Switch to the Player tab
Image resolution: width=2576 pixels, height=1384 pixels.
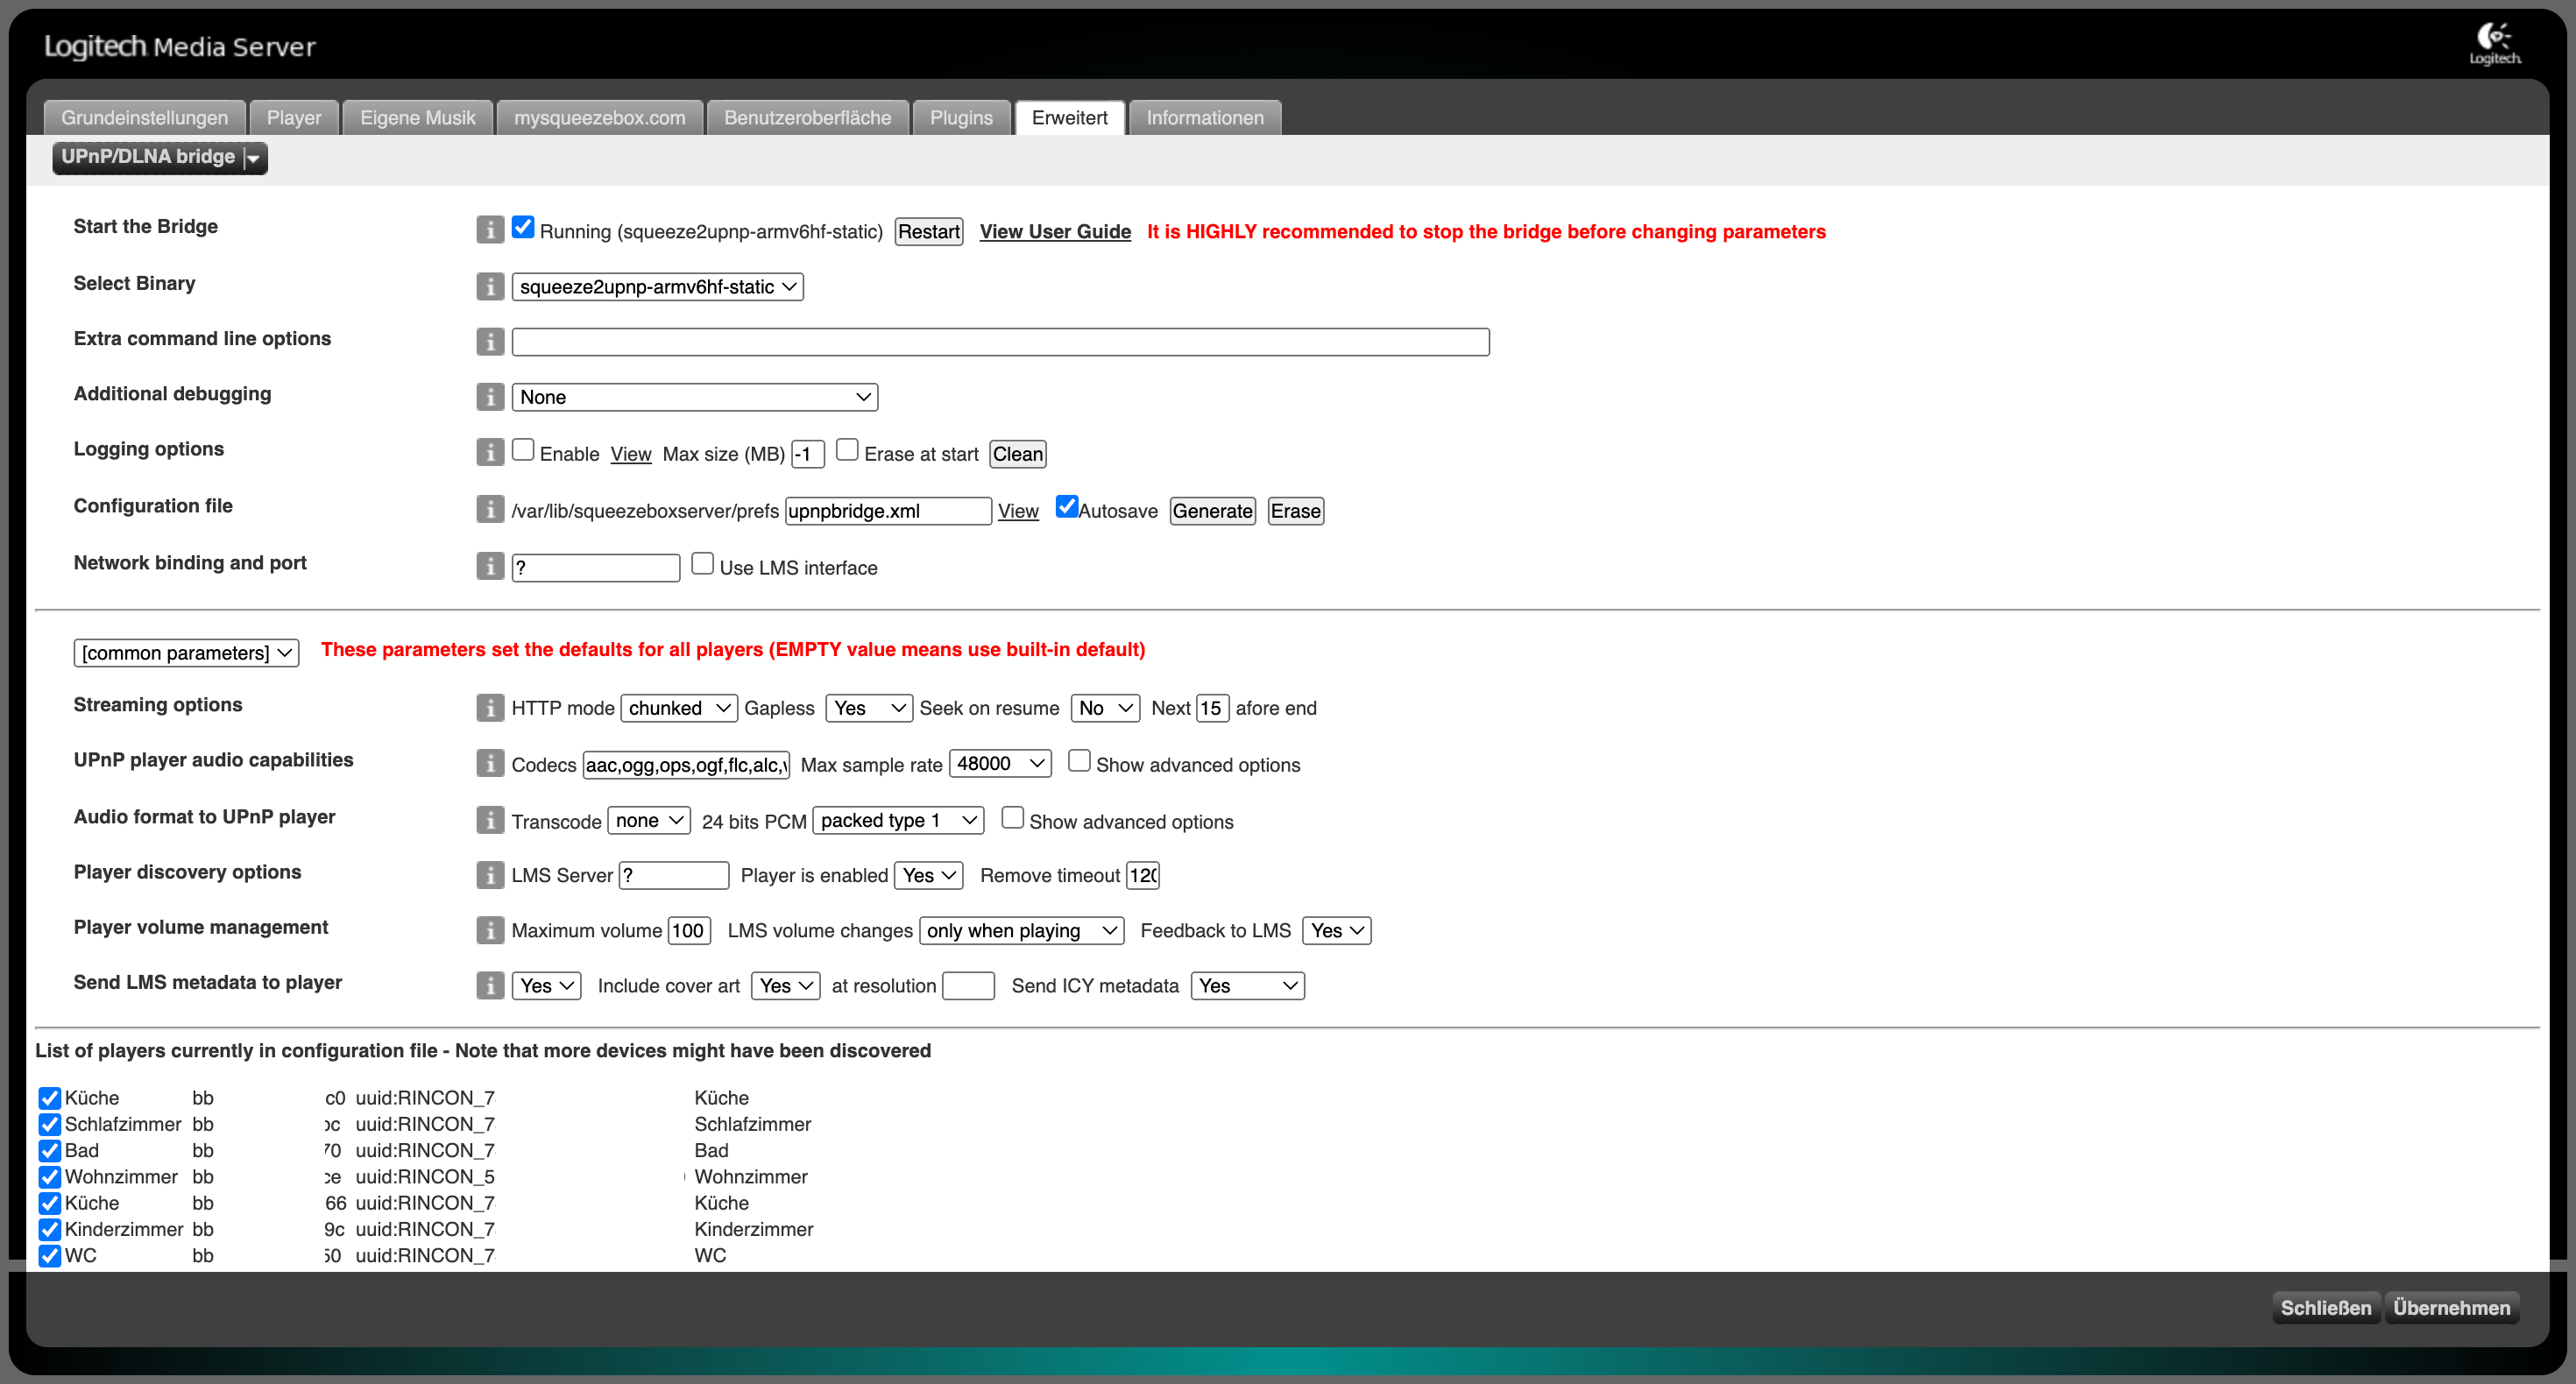(x=294, y=118)
